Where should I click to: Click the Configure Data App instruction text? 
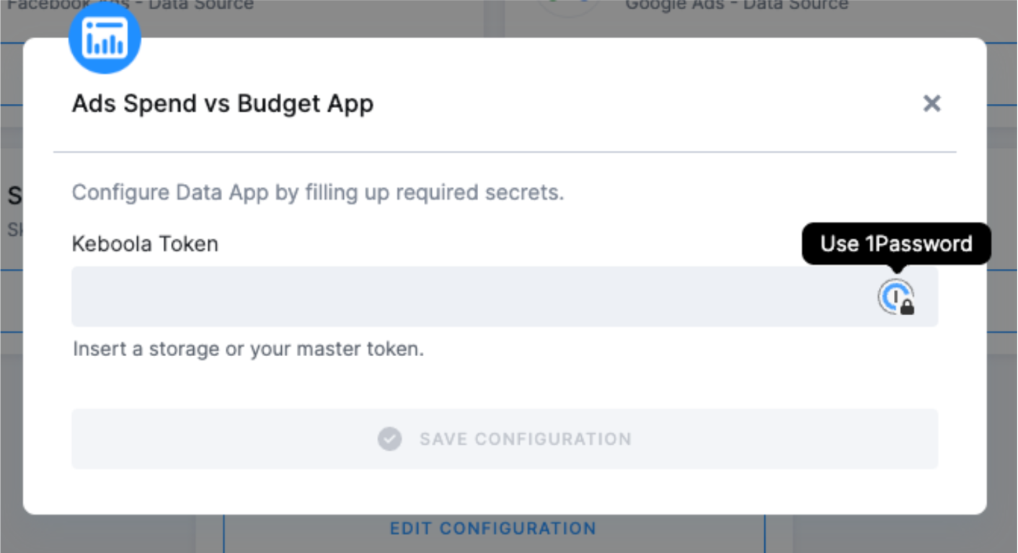point(317,192)
